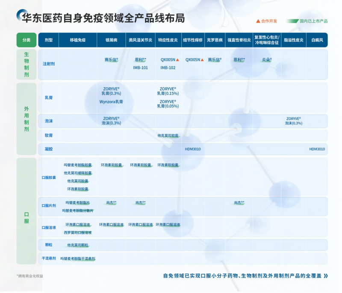
Task: Select the 生物制剂 category block
Action: [x=27, y=64]
